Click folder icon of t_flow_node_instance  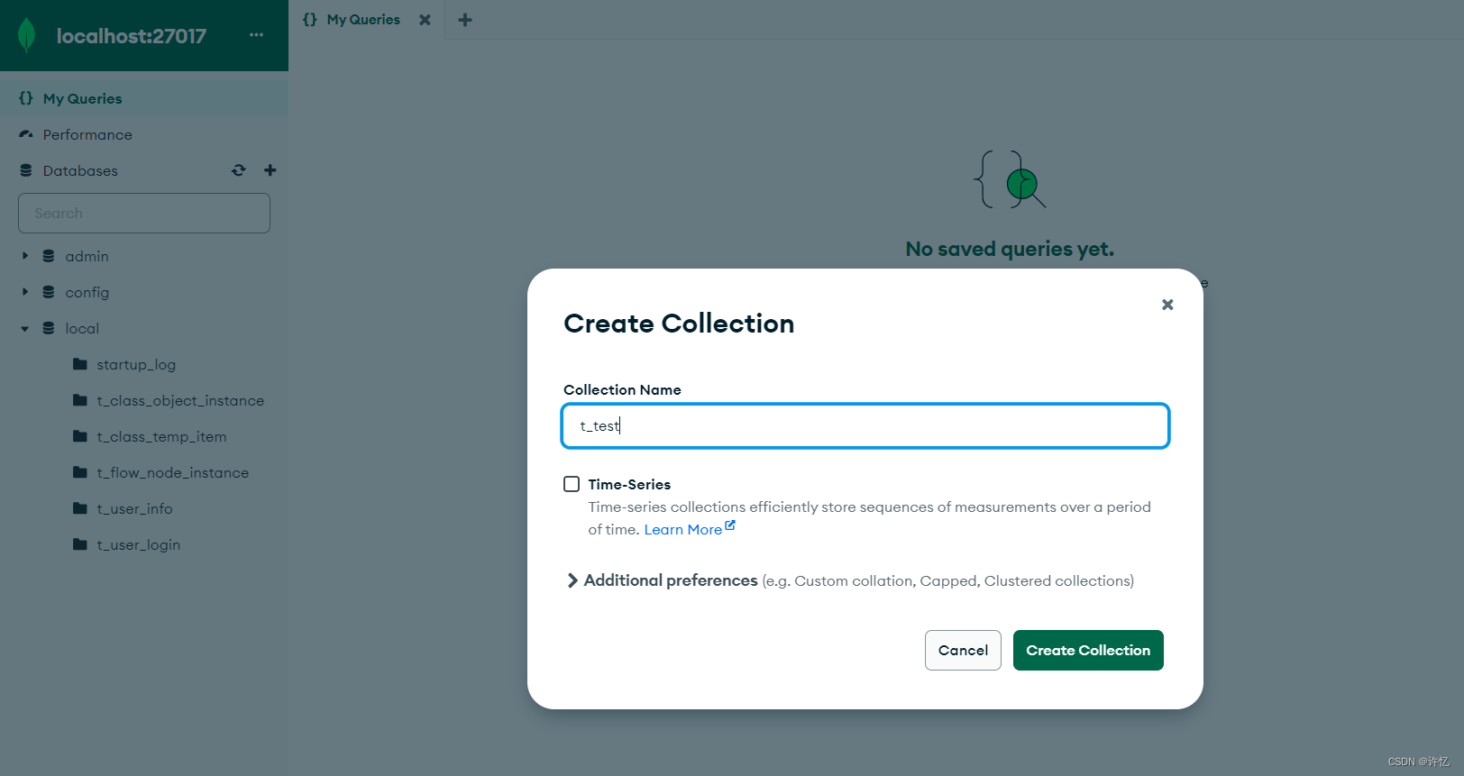click(x=80, y=472)
